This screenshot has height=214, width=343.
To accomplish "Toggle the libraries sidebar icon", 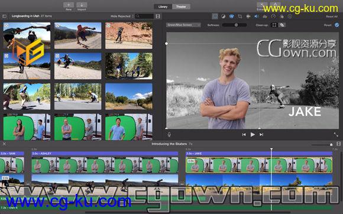I will (4, 16).
